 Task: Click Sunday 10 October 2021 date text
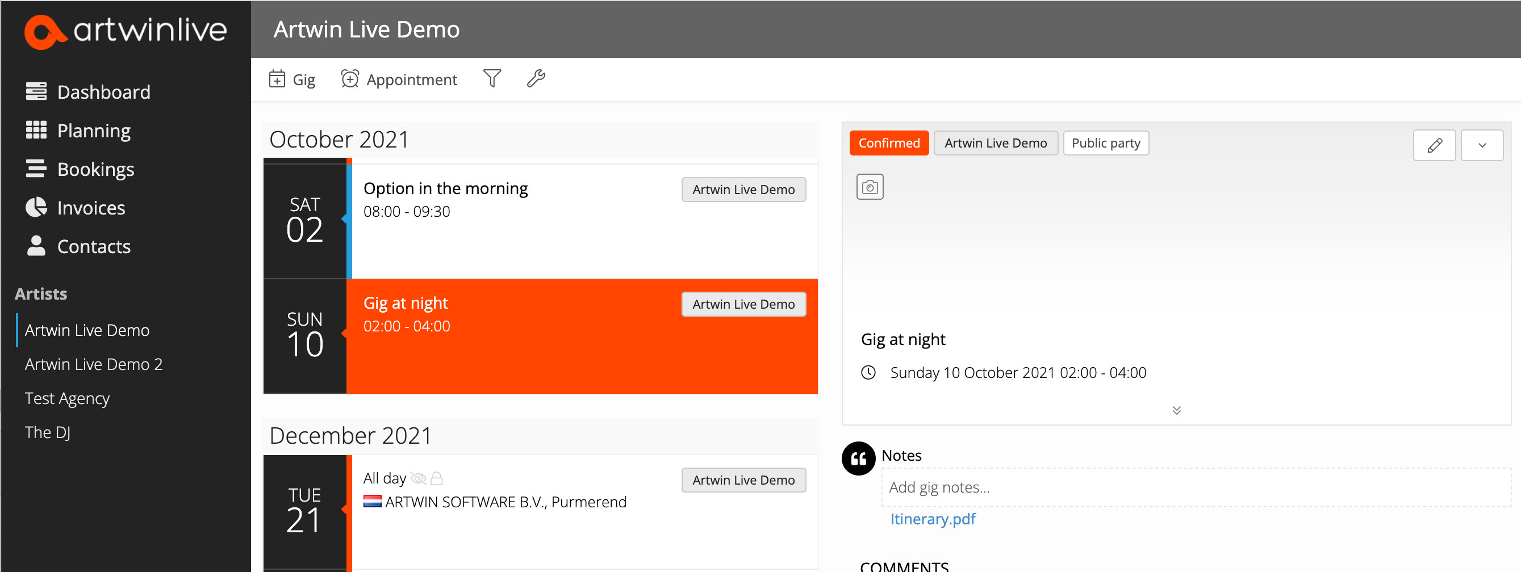pos(1018,373)
